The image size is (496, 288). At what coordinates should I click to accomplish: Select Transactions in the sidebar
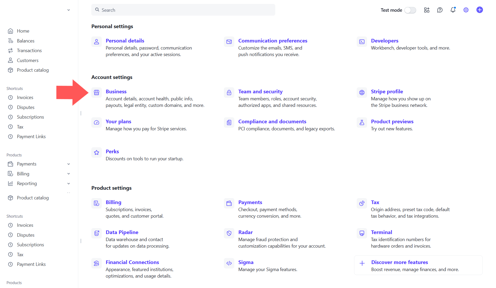click(x=29, y=50)
